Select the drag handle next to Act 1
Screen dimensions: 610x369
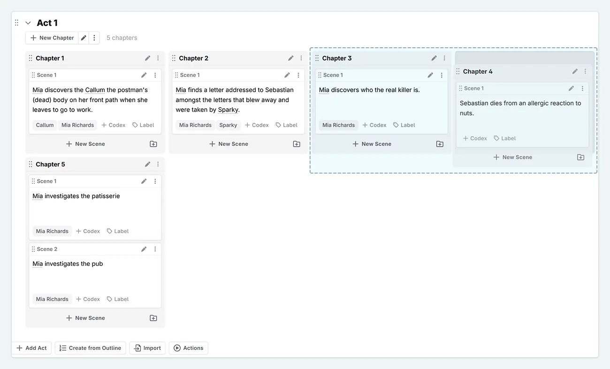[16, 22]
